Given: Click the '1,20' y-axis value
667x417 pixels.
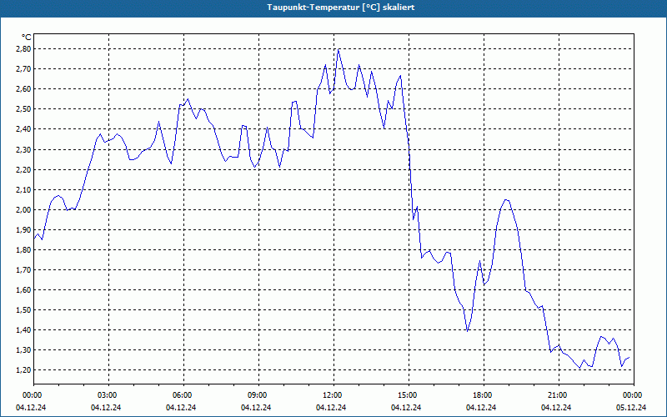Looking at the screenshot, I should point(23,369).
